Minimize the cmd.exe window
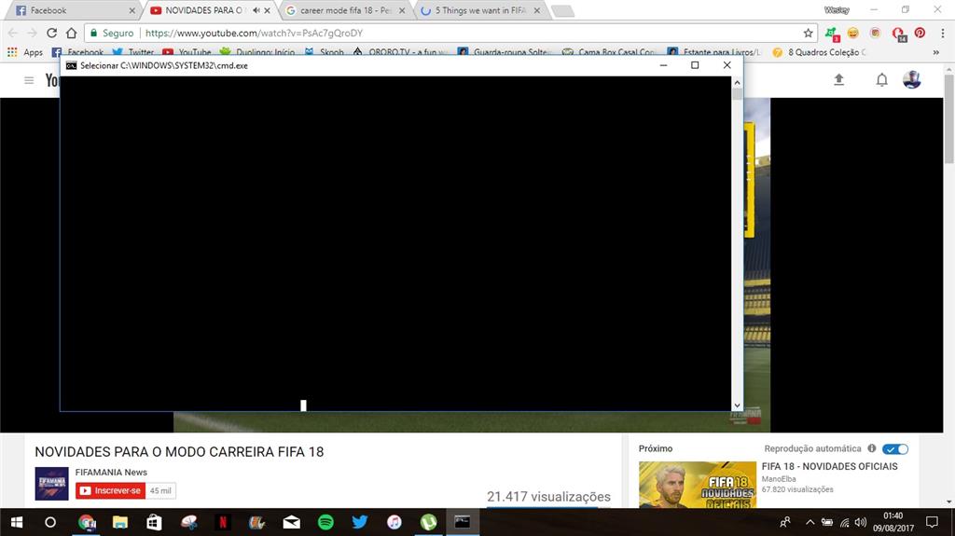 [x=663, y=65]
